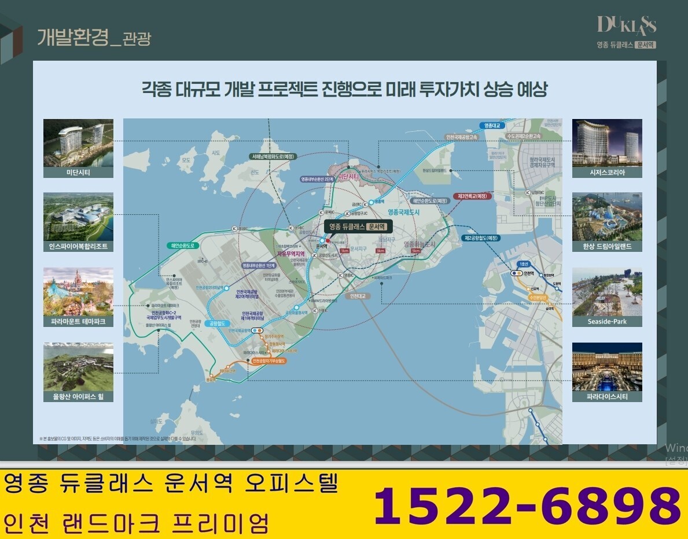The image size is (688, 539).
Task: Click the 영종국제도시 map label
Action: [x=403, y=212]
